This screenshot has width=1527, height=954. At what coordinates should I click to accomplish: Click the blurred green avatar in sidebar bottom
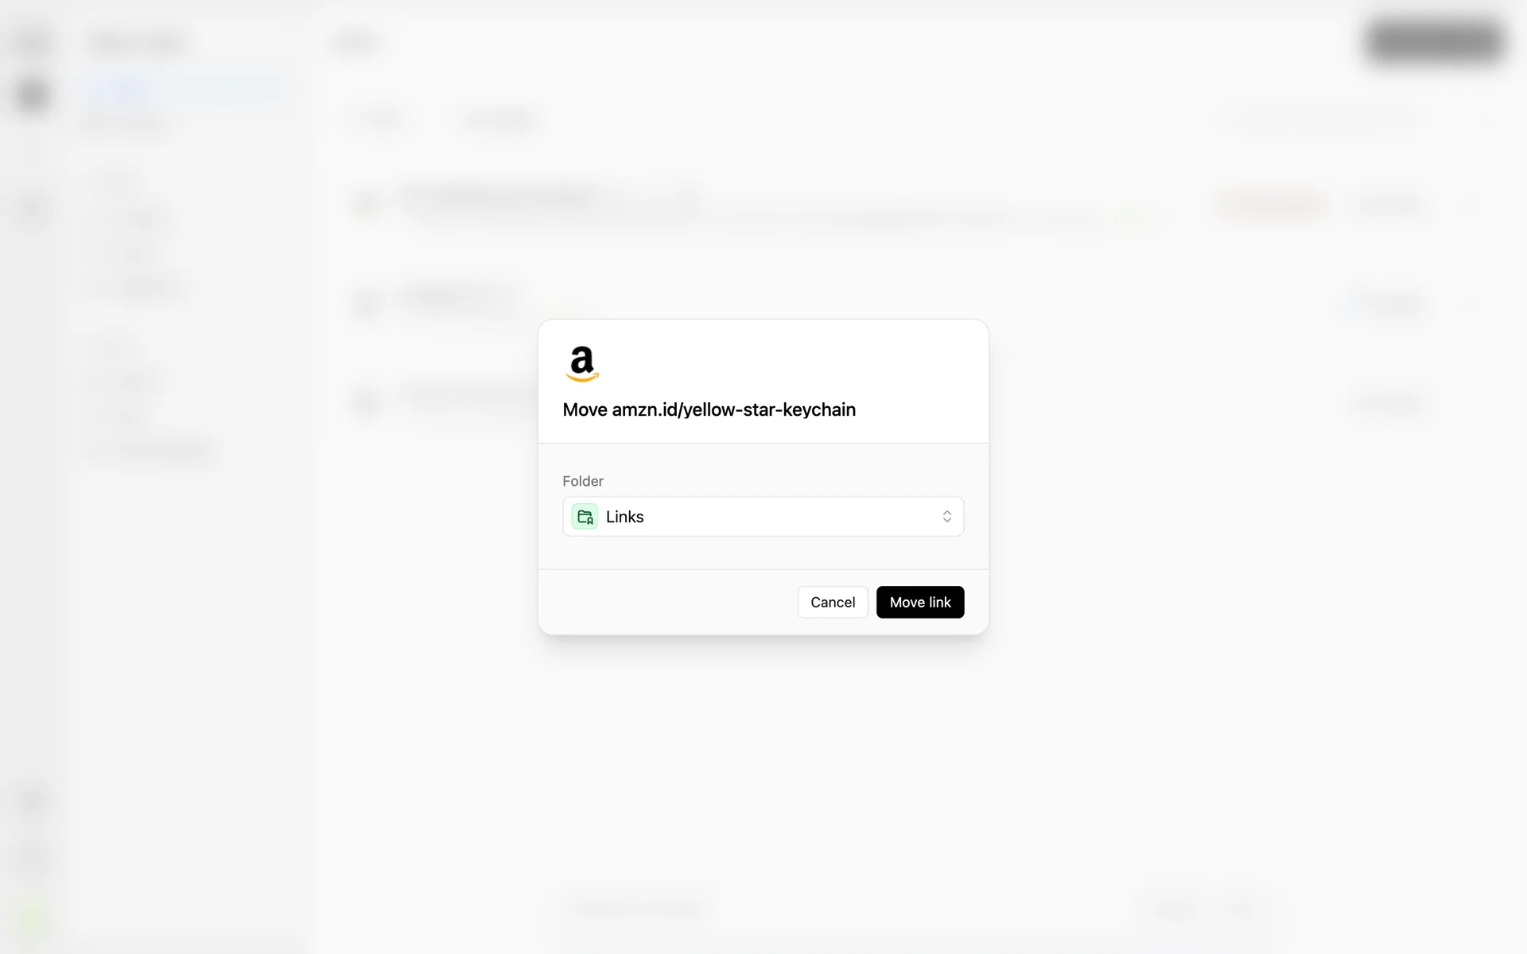pos(32,921)
